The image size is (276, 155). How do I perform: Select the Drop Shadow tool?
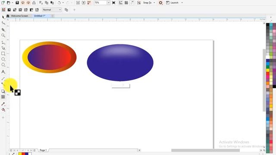3,91
